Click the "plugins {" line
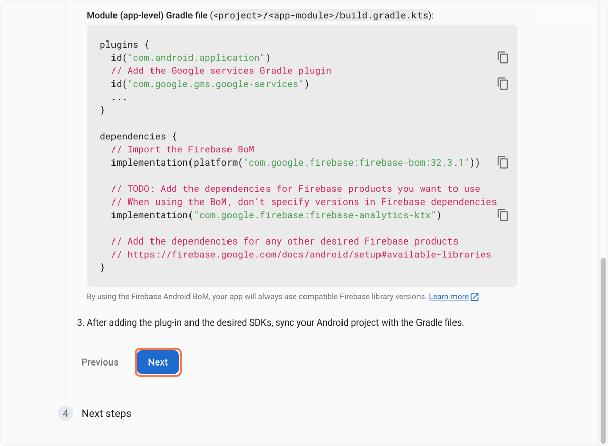The height and width of the screenshot is (446, 608). [124, 45]
